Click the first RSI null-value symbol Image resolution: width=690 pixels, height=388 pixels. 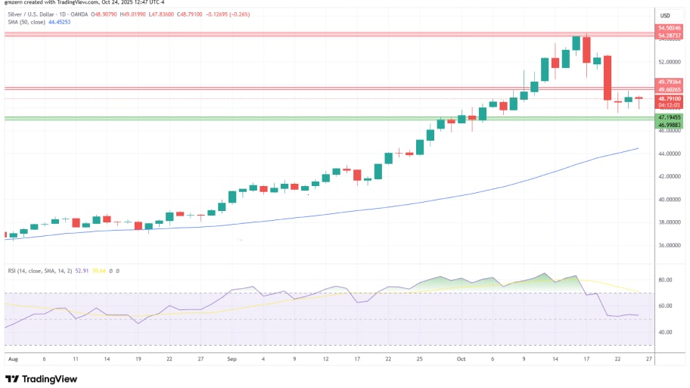click(110, 270)
